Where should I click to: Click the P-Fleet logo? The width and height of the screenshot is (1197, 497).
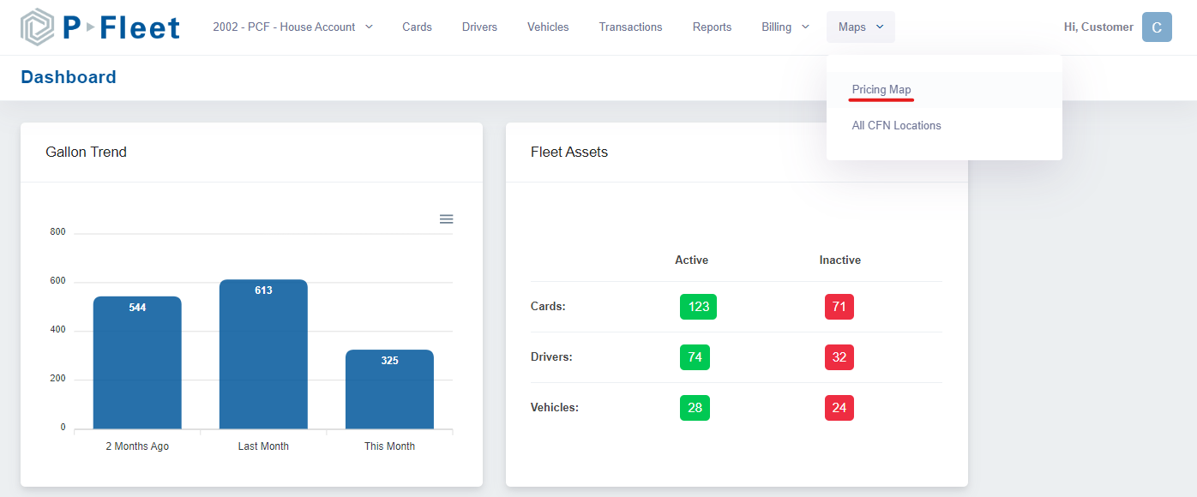tap(99, 27)
